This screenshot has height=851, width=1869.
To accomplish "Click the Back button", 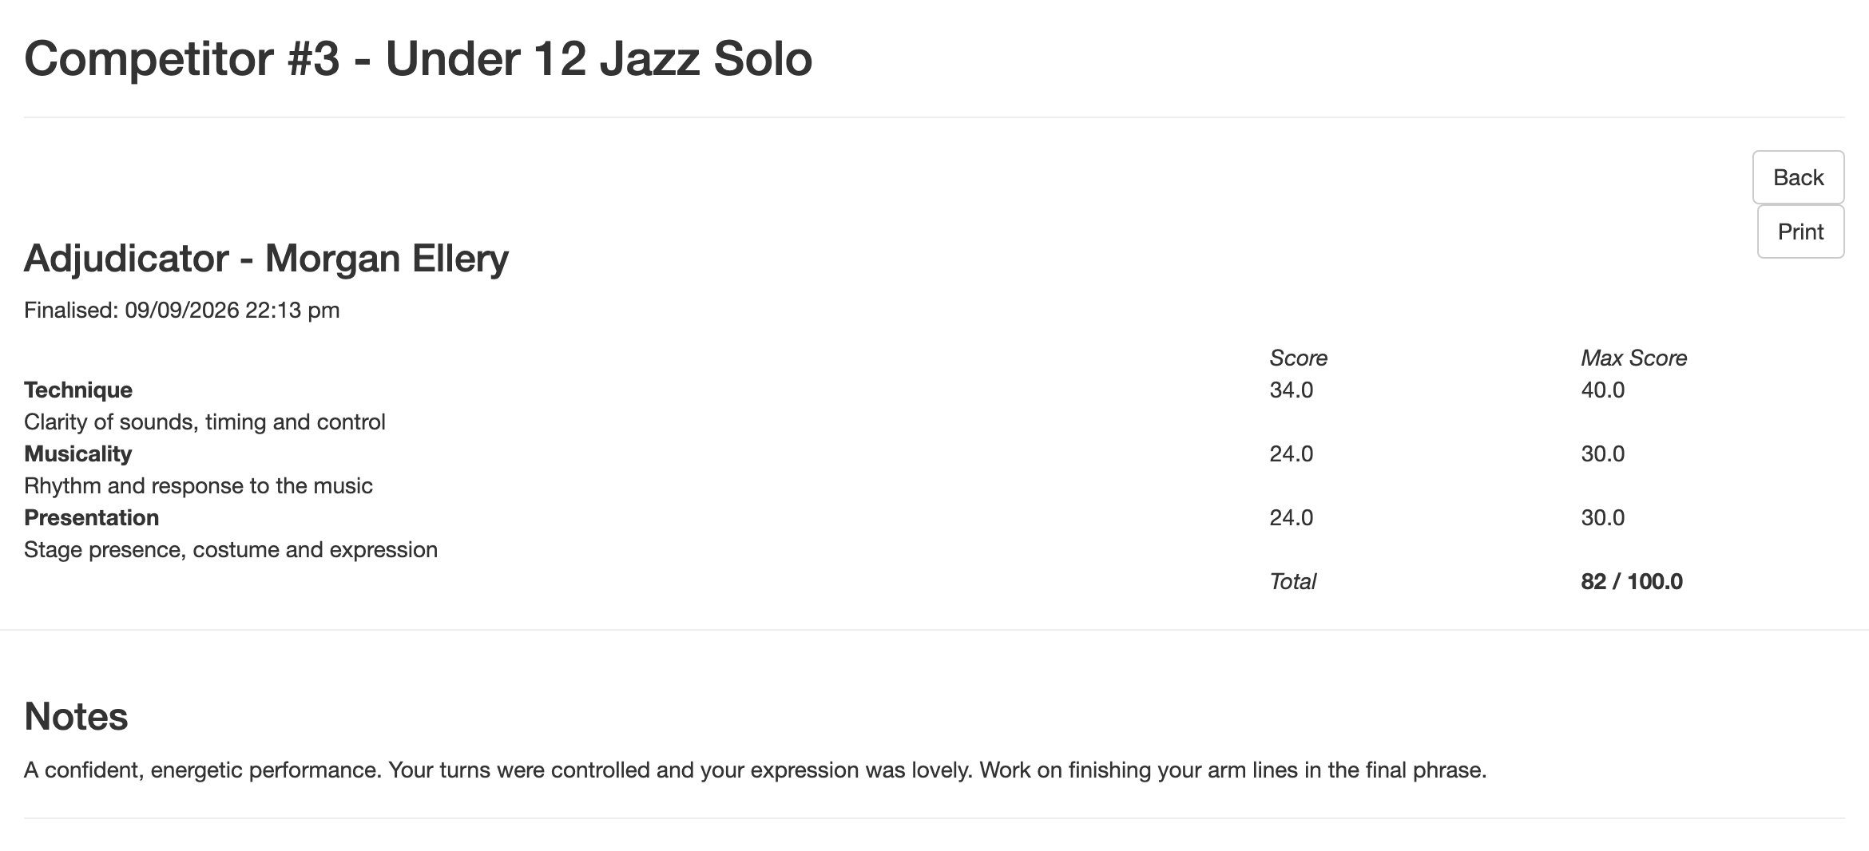I will pyautogui.click(x=1798, y=177).
